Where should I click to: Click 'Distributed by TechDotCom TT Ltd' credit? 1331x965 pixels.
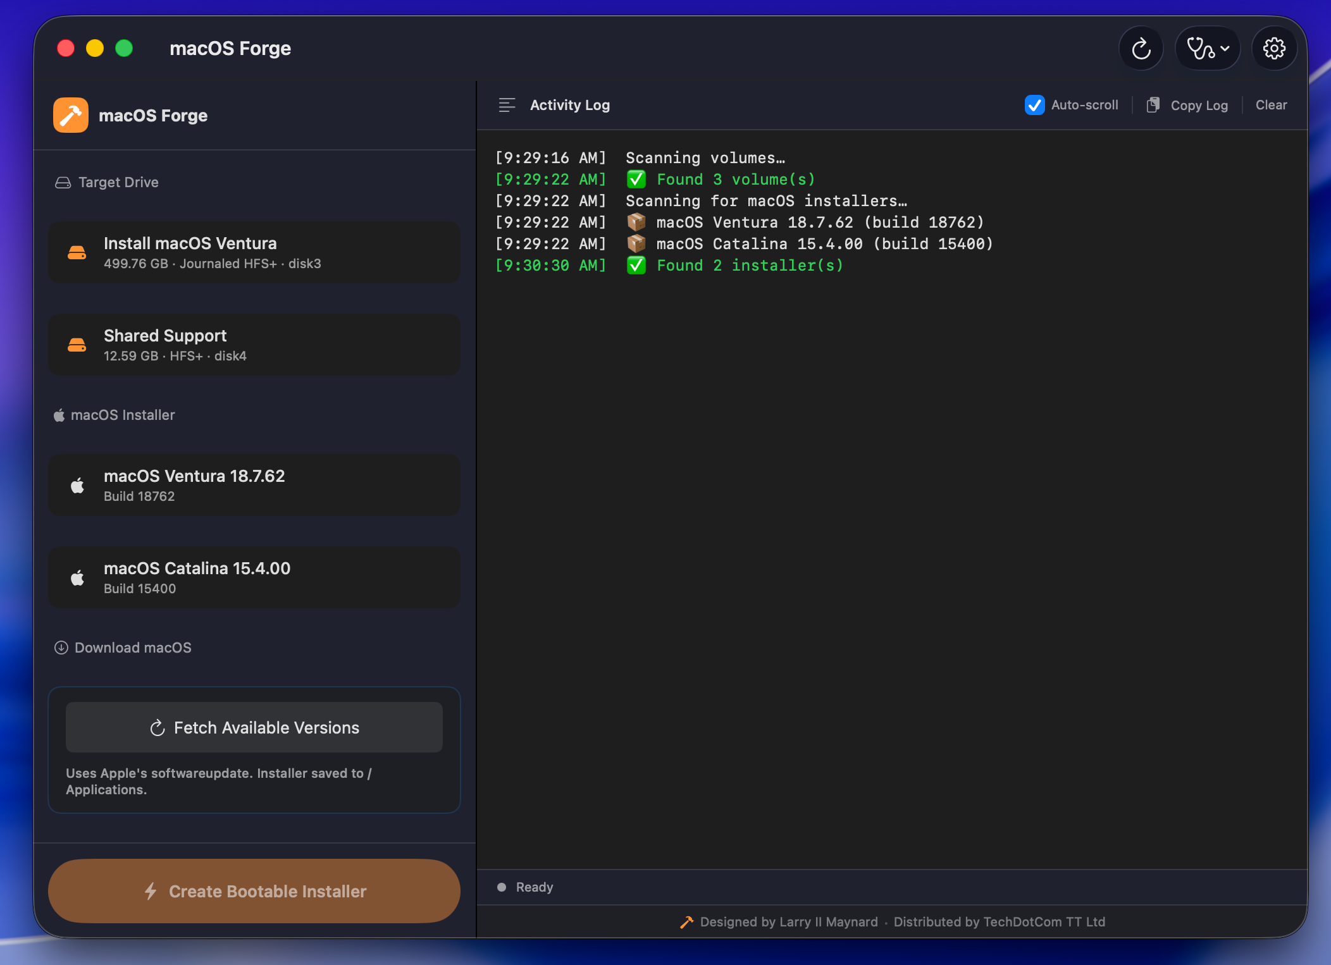click(x=1000, y=922)
